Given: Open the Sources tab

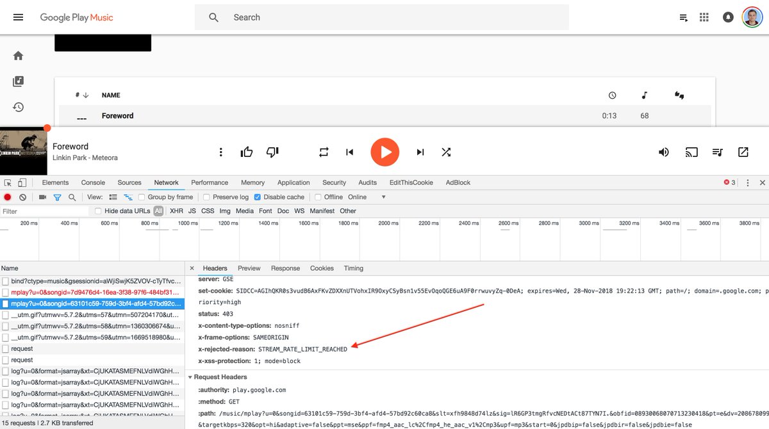Looking at the screenshot, I should pyautogui.click(x=129, y=182).
